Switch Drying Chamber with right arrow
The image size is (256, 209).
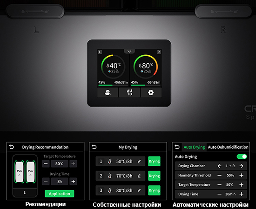[x=241, y=166]
